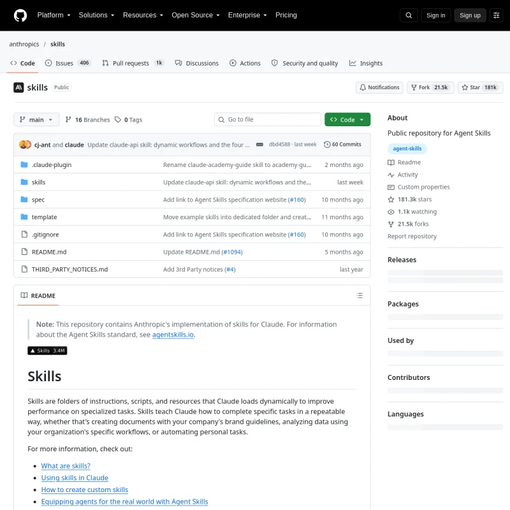The image size is (510, 510).
Task: Switch to the Discussions tab
Action: tap(197, 63)
